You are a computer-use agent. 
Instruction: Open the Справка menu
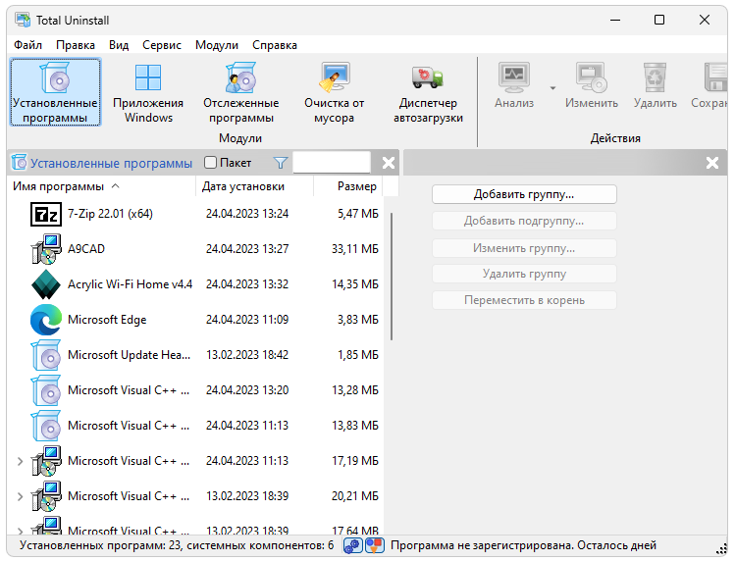[274, 45]
